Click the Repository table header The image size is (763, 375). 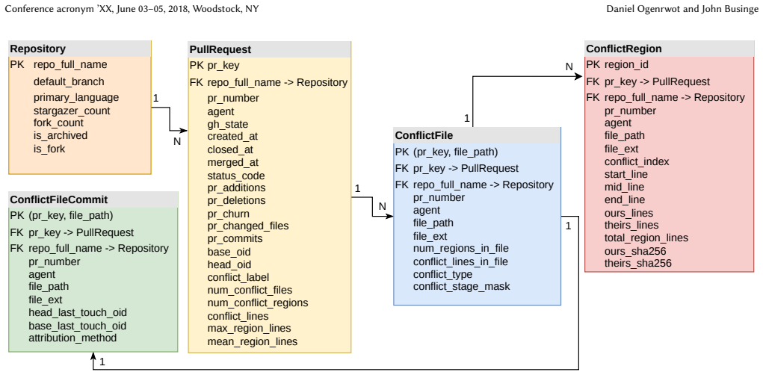pyautogui.click(x=80, y=49)
